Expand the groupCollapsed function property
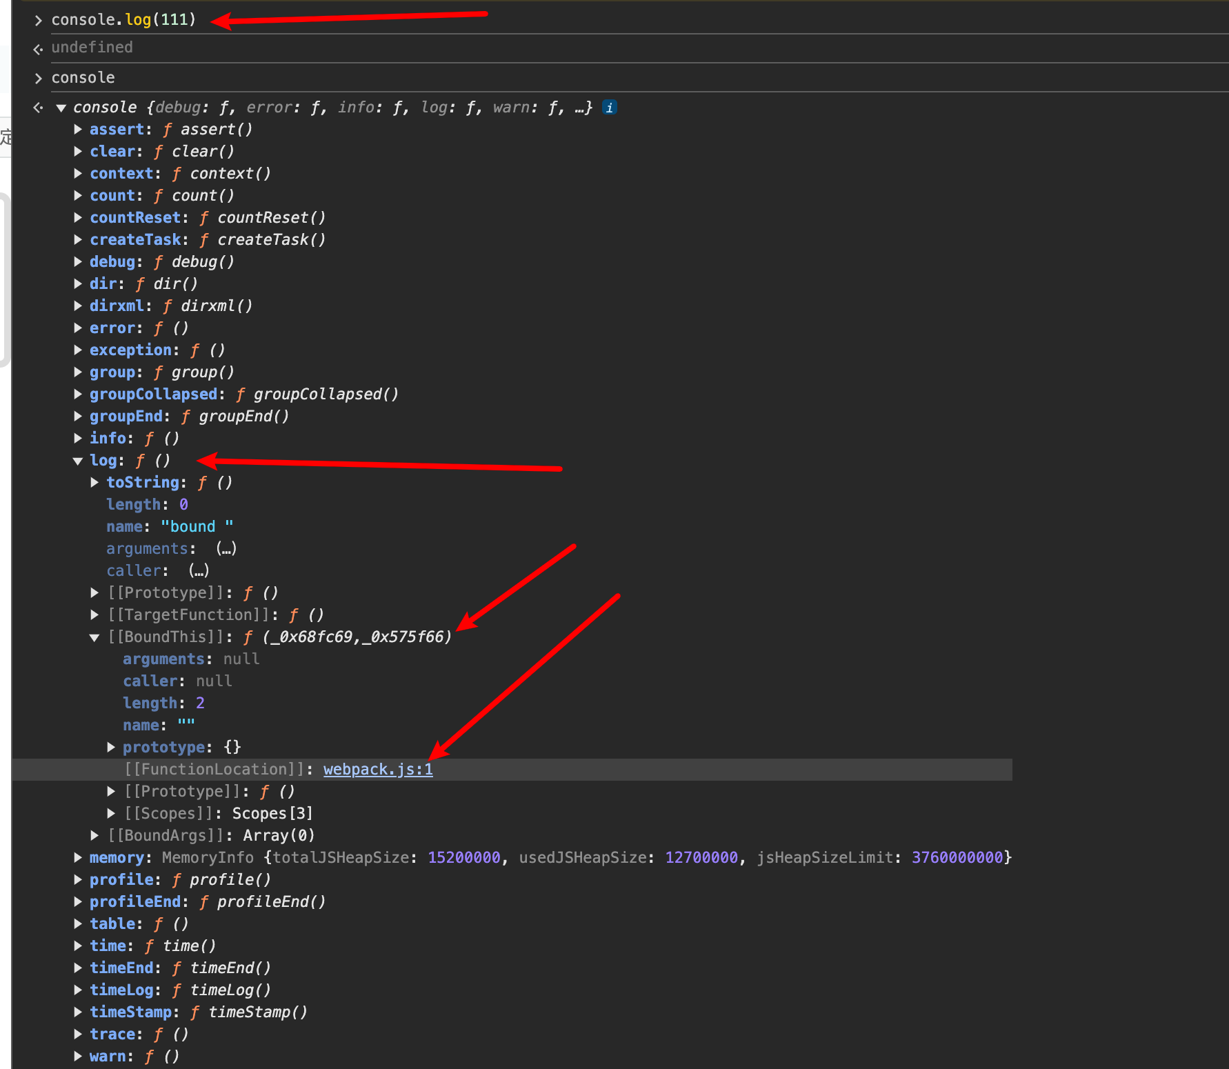The image size is (1229, 1069). pos(78,394)
